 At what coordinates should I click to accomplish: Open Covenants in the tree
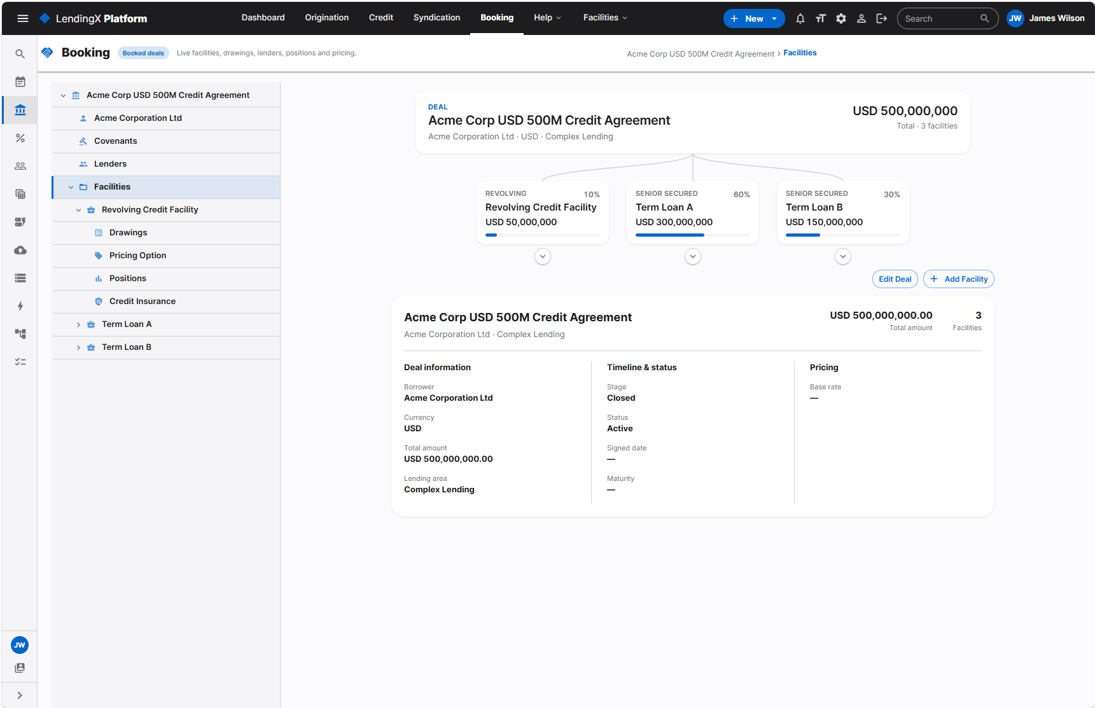(x=166, y=141)
